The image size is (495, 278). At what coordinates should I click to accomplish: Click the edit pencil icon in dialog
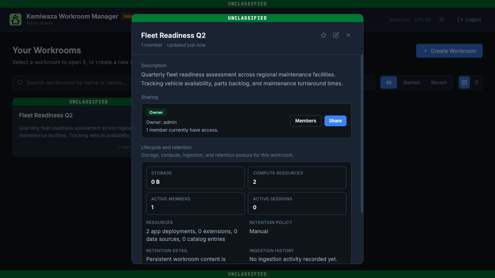(x=336, y=35)
